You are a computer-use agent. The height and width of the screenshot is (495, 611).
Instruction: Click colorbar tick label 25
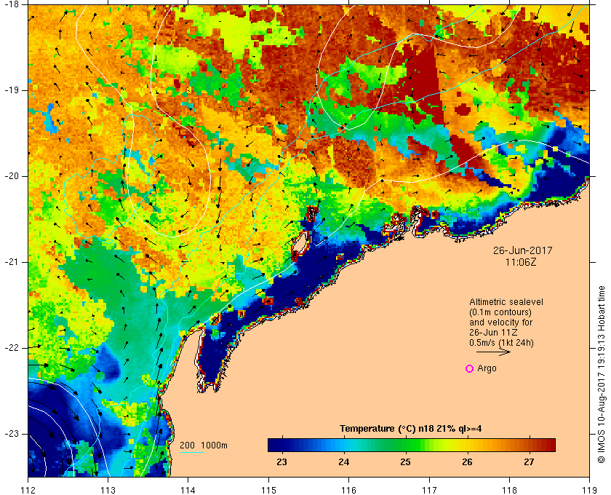[x=406, y=462]
